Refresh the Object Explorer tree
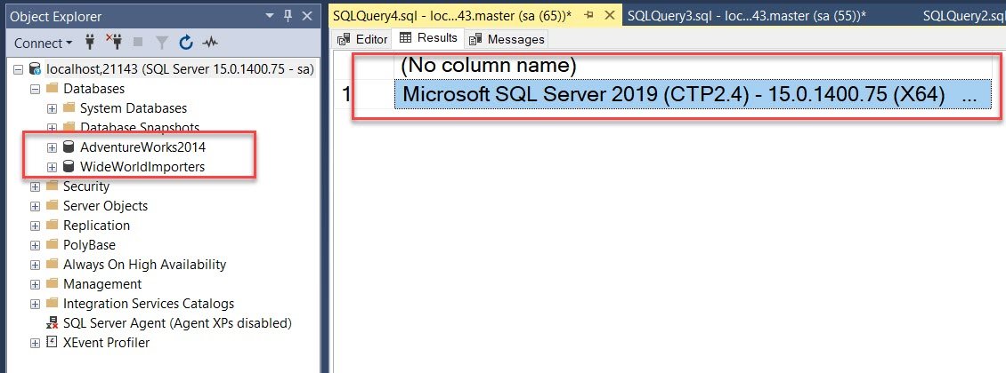The width and height of the screenshot is (1006, 373). 186,43
